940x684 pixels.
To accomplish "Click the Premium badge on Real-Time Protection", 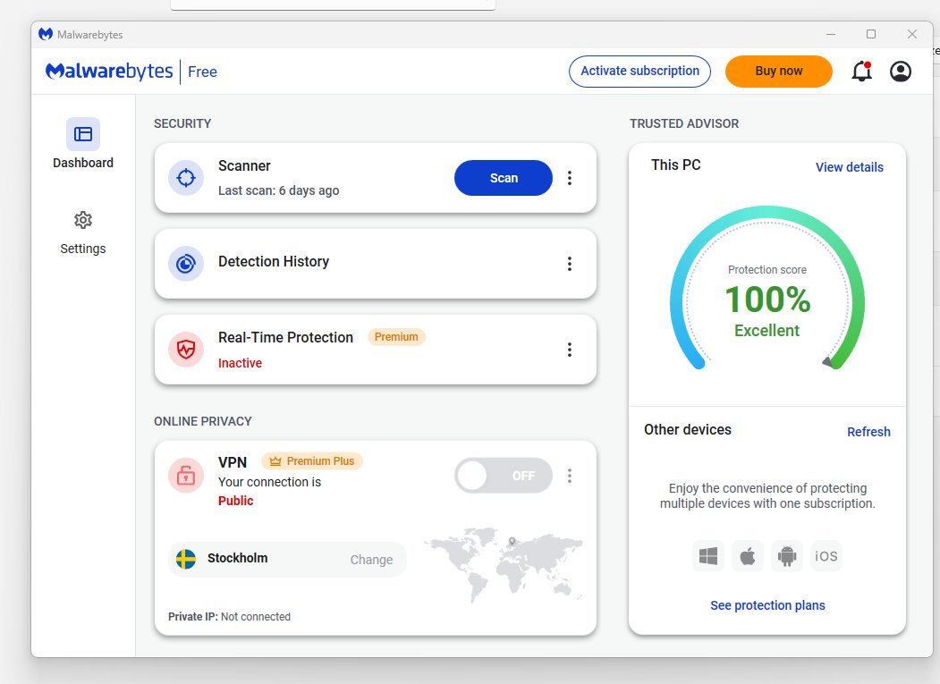I will coord(396,337).
